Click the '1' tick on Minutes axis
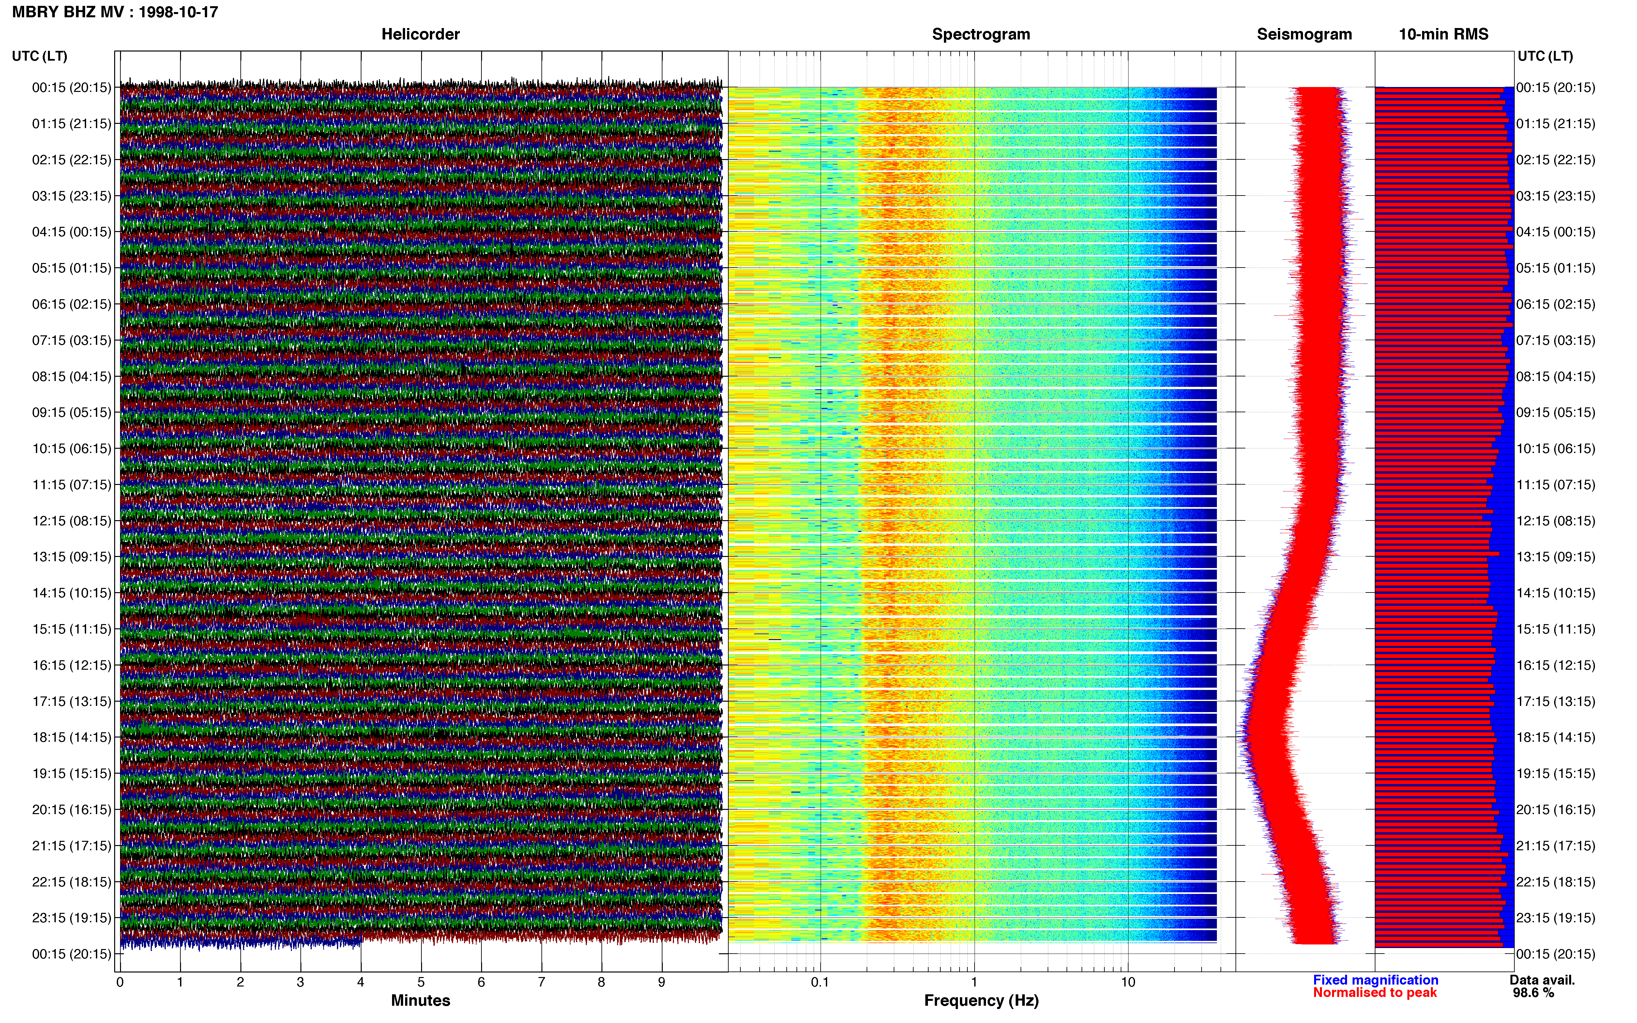This screenshot has width=1637, height=1023. [x=180, y=982]
